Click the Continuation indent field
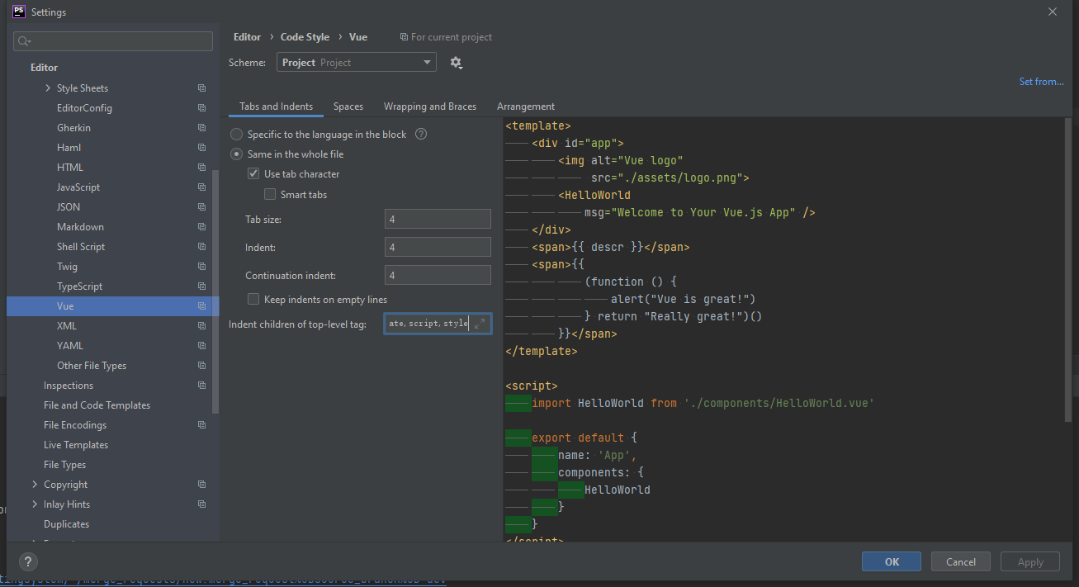The image size is (1079, 587). point(438,276)
